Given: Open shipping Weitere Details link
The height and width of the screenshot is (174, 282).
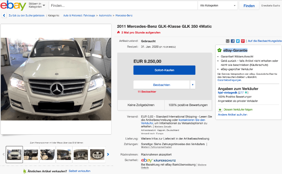Looking at the screenshot, I should pyautogui.click(x=163, y=127).
